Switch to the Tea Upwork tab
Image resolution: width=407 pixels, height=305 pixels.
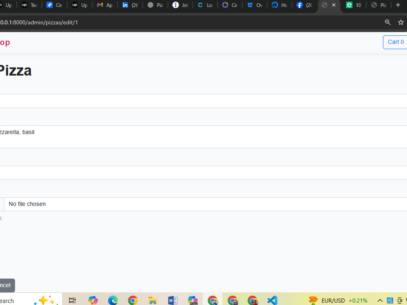(x=29, y=5)
